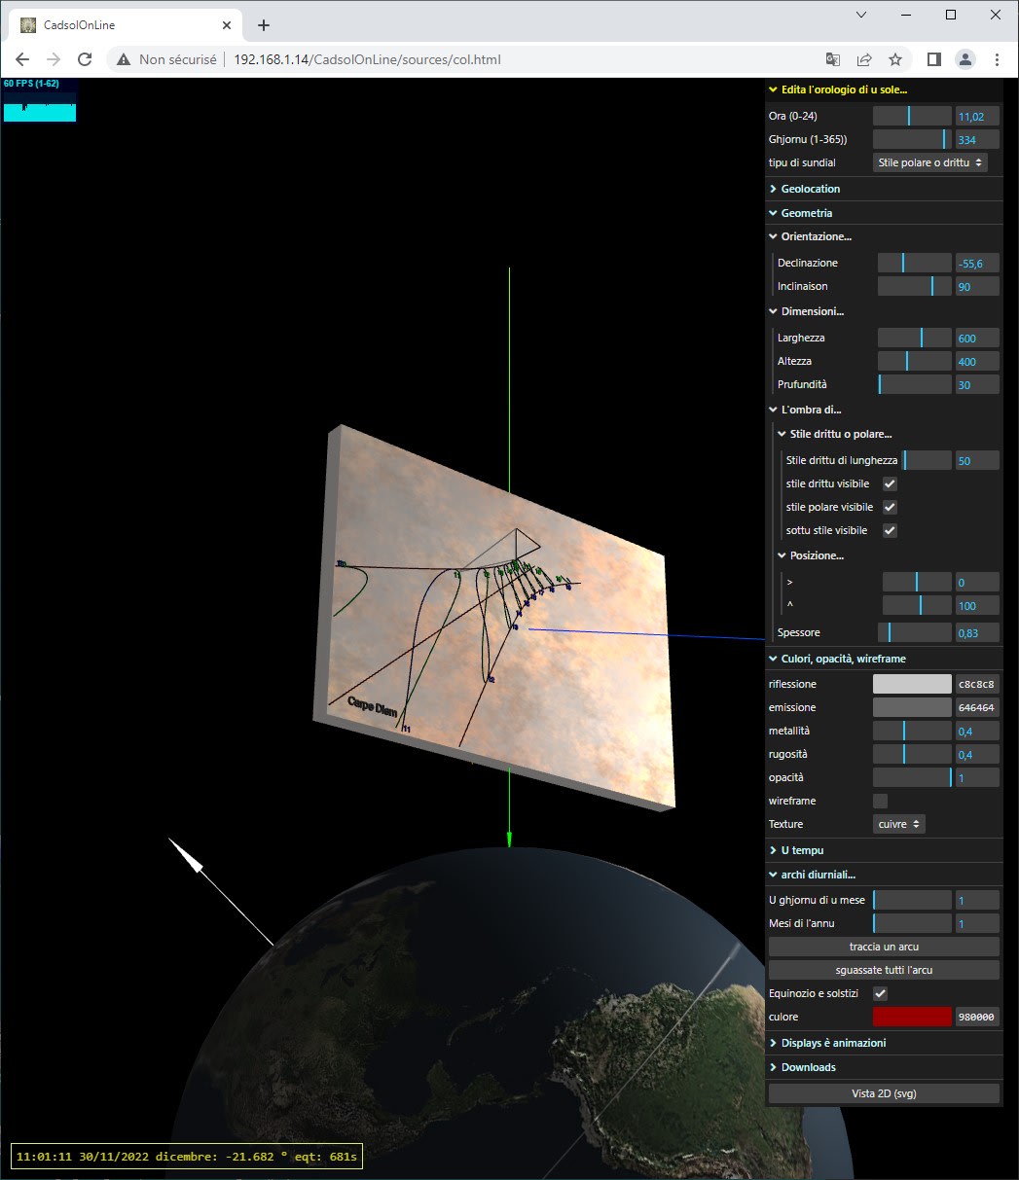Open the Texture cuivre dropdown

(898, 824)
